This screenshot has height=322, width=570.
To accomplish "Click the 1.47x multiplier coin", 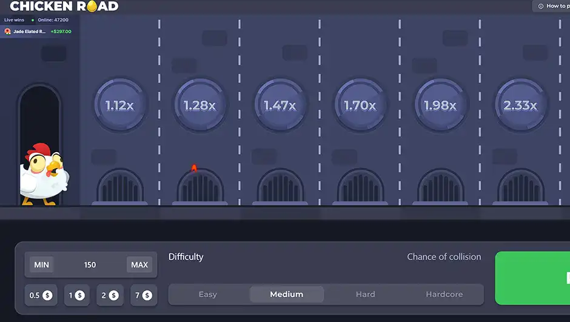I will tap(280, 105).
